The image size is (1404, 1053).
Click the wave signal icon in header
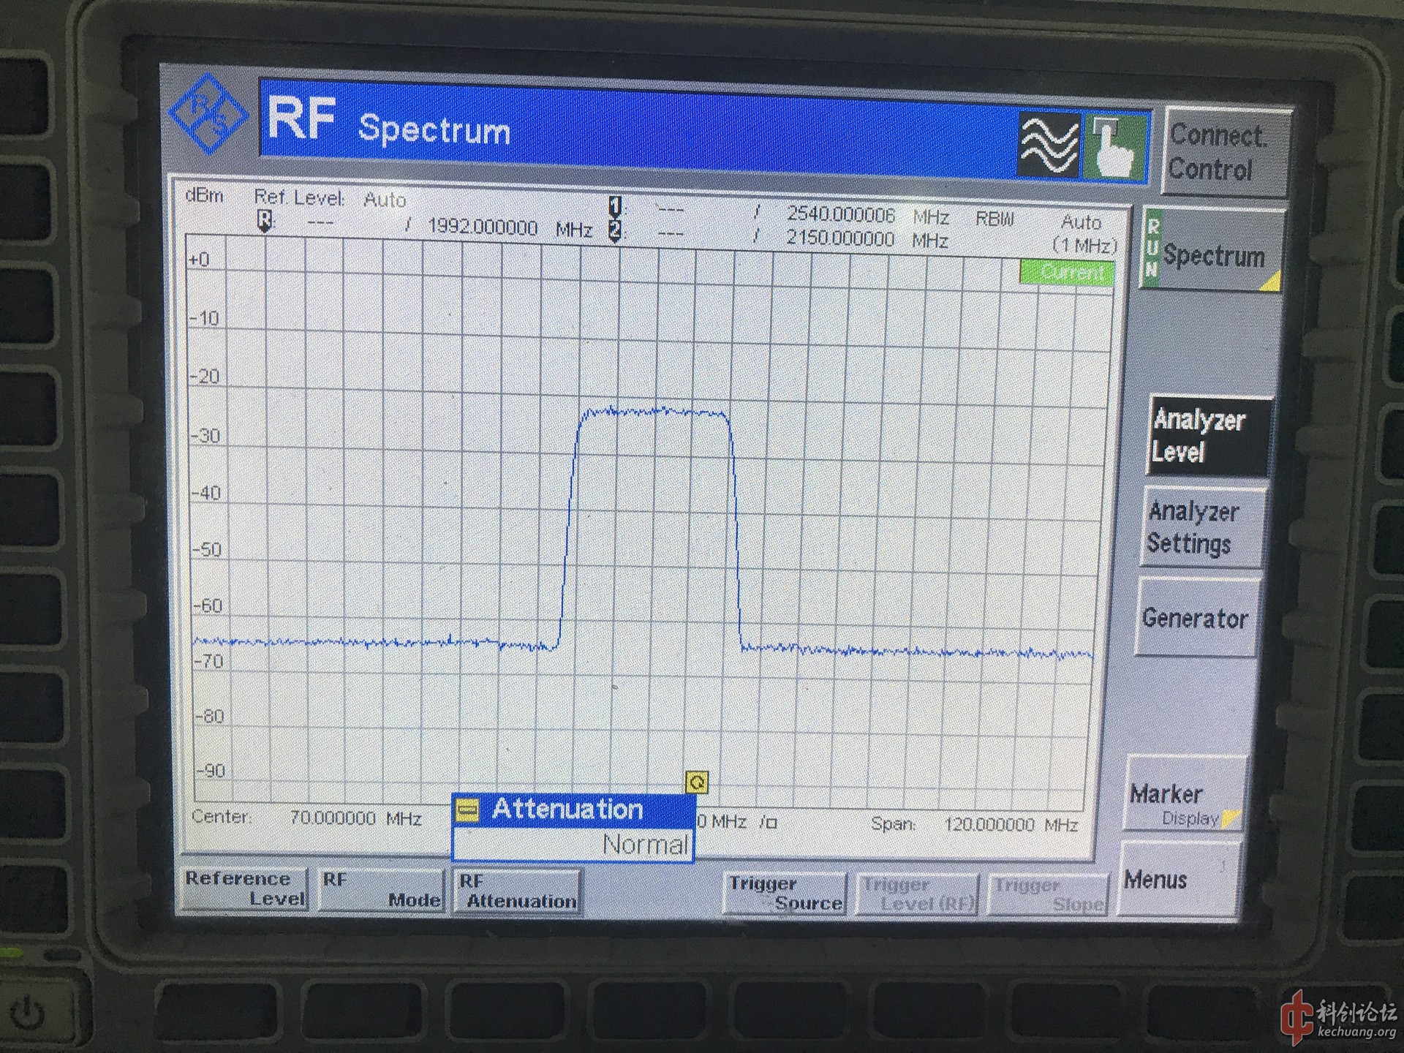[x=1049, y=146]
